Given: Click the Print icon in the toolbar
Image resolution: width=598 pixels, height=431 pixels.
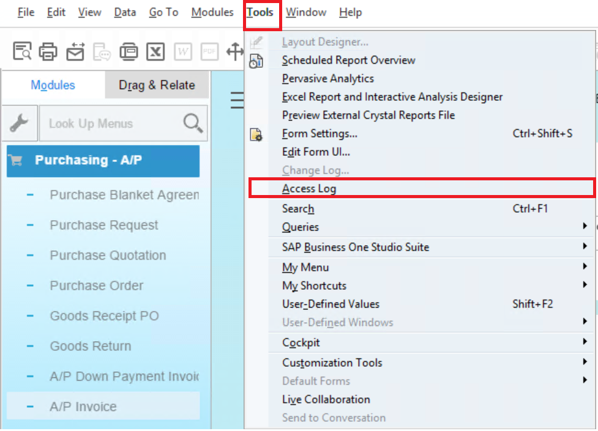Looking at the screenshot, I should tap(48, 52).
